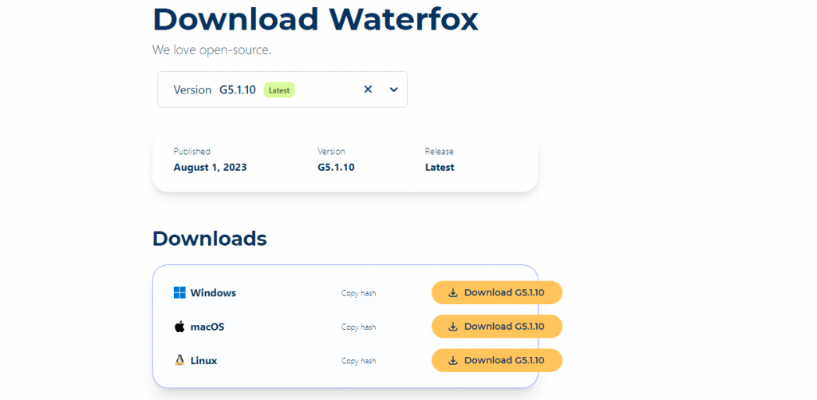The image size is (817, 400).
Task: Select the Linux platform label
Action: point(203,360)
